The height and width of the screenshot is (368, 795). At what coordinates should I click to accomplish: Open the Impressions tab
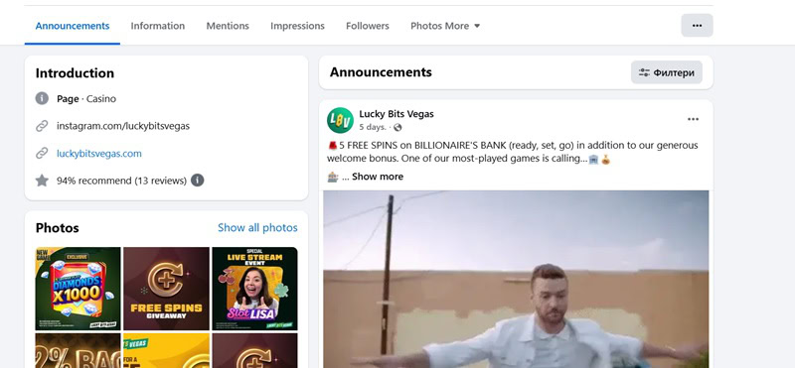pos(297,26)
